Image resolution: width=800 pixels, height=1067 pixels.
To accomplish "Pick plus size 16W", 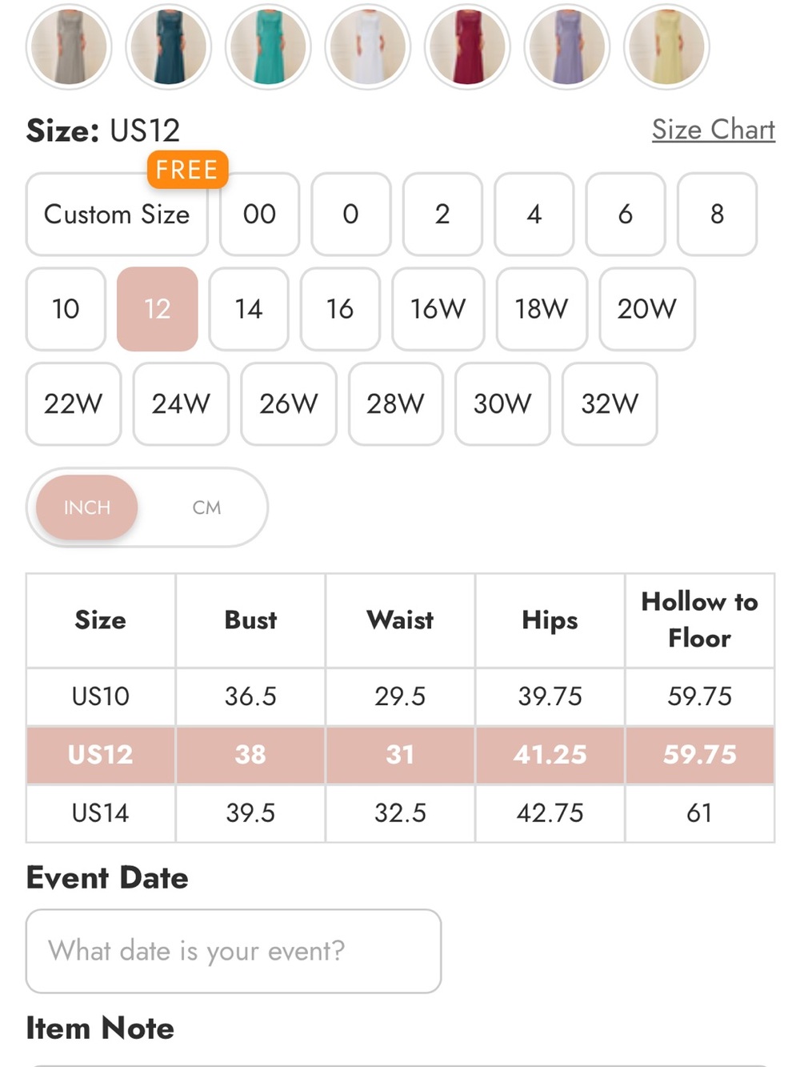I will (x=438, y=309).
